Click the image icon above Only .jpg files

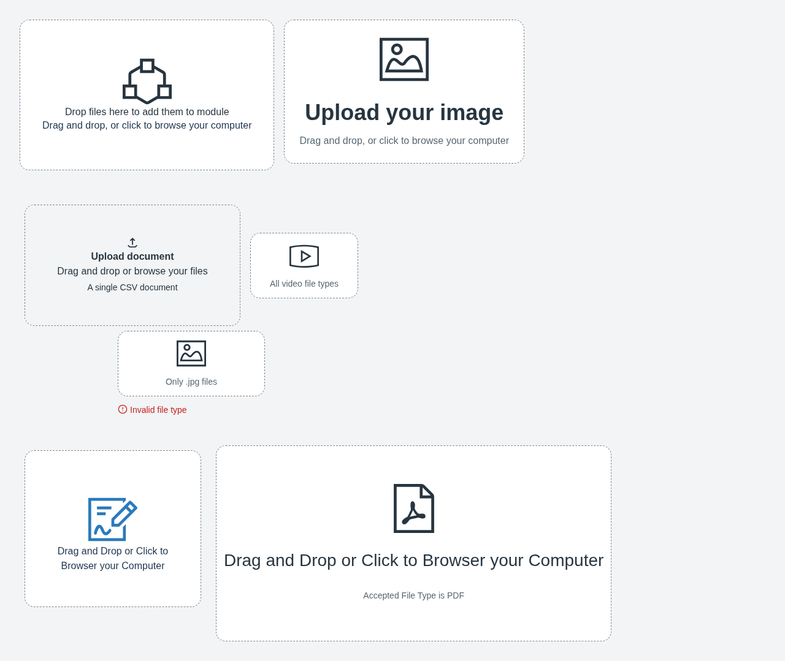(x=191, y=353)
